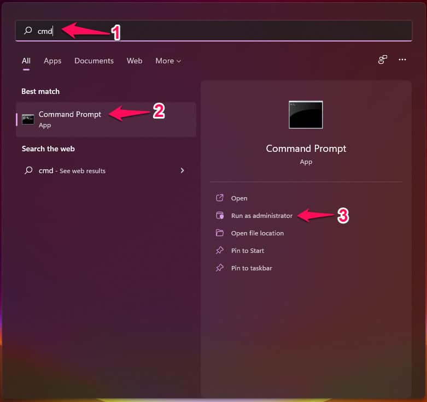Switch to the Apps filter tab
427x402 pixels.
tap(52, 61)
